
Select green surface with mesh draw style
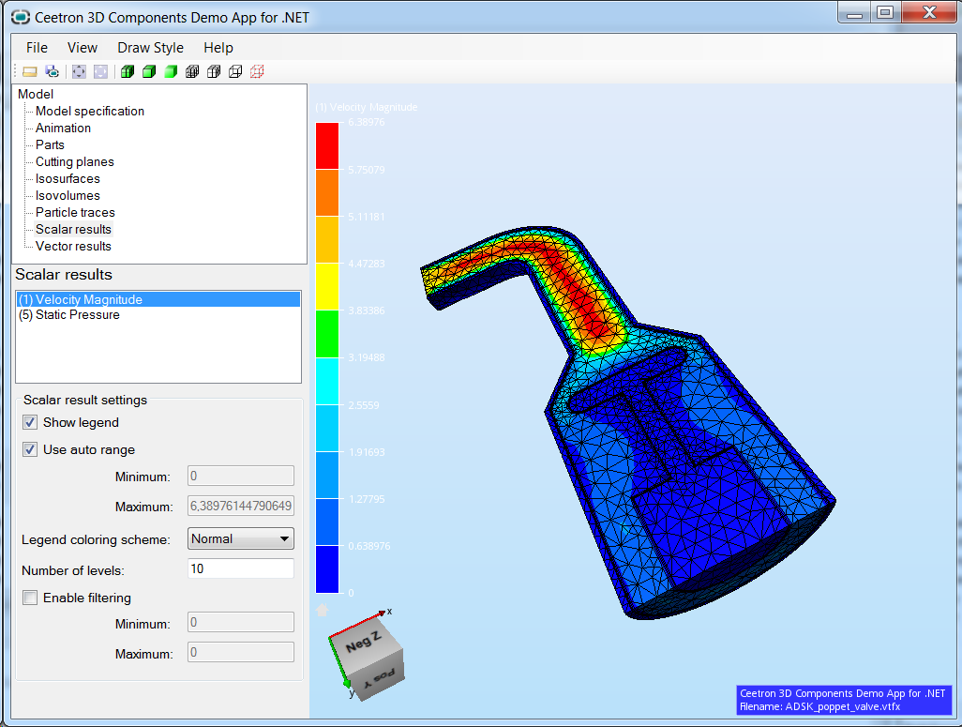click(x=128, y=71)
